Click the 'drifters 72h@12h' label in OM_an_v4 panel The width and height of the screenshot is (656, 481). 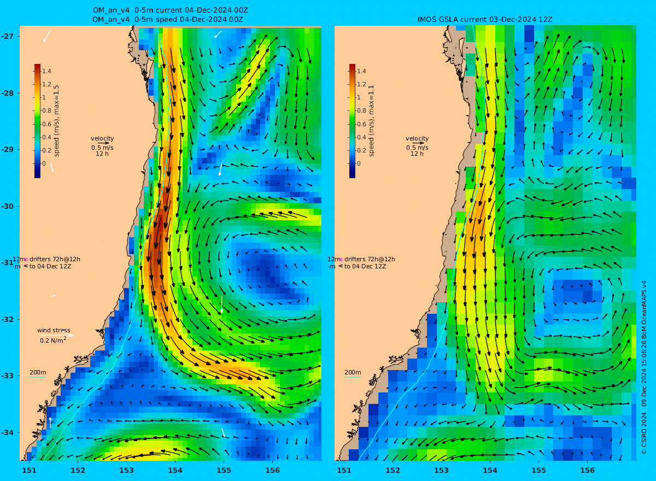pyautogui.click(x=55, y=259)
